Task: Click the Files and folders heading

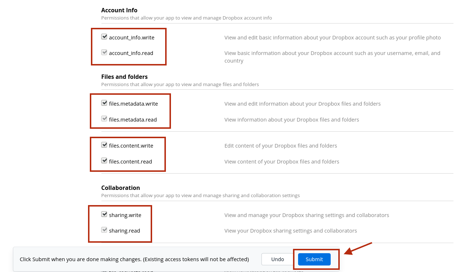Action: coord(124,77)
